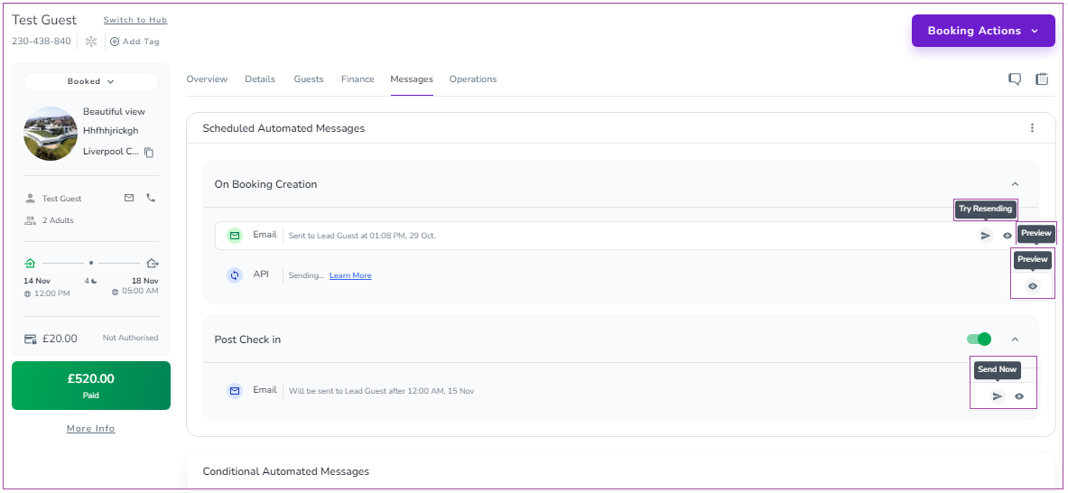Open the Booking Actions dropdown
Screen dimensions: 1068x493
[982, 31]
